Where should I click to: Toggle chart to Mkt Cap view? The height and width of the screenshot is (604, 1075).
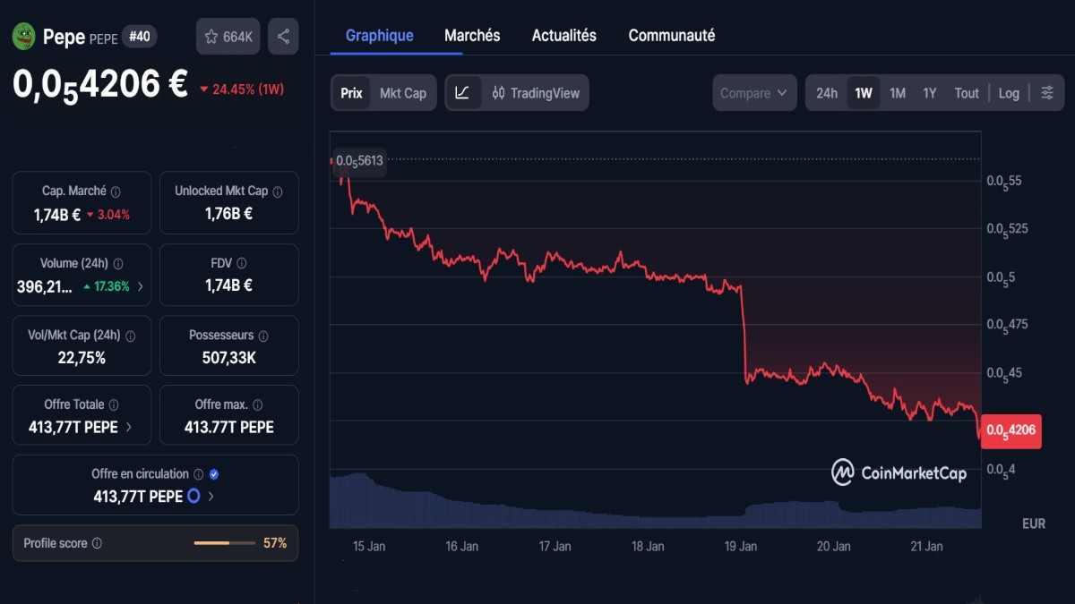tap(403, 93)
